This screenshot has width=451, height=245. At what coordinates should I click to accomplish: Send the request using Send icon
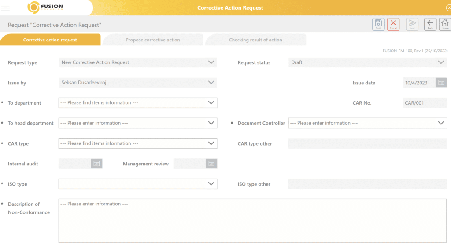coord(412,25)
